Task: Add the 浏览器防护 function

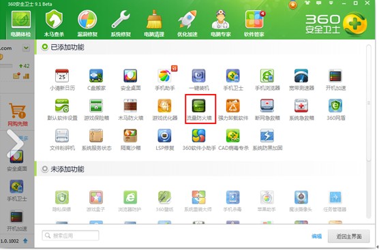Action: (x=130, y=201)
